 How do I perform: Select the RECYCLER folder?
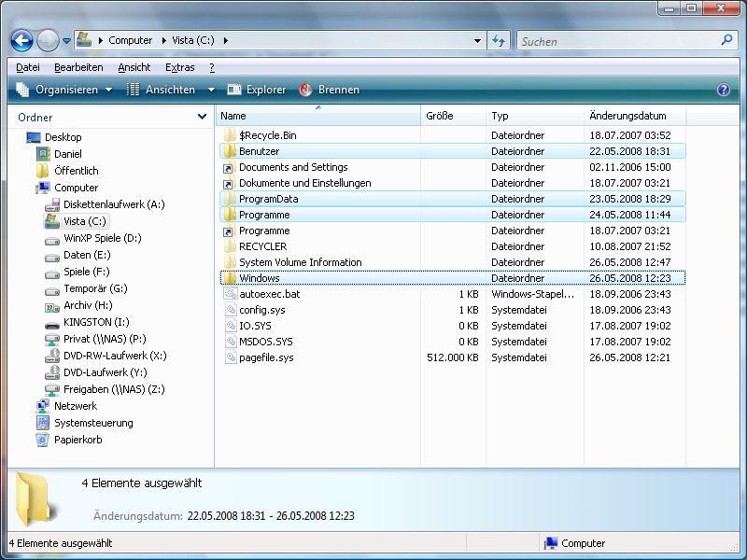coord(453,246)
